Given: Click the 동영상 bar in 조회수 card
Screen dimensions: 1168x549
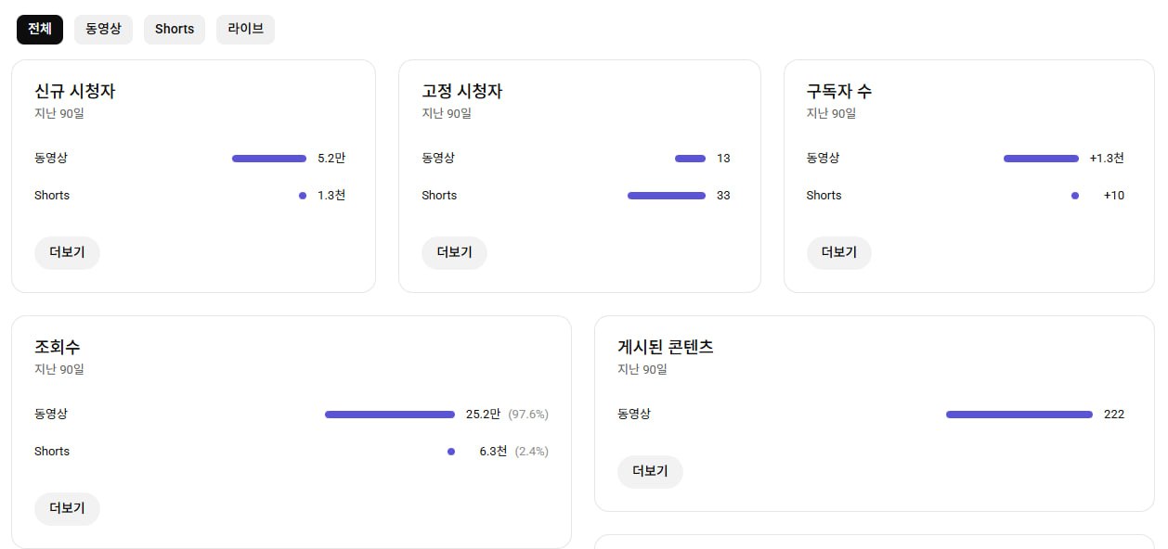Looking at the screenshot, I should coord(390,415).
